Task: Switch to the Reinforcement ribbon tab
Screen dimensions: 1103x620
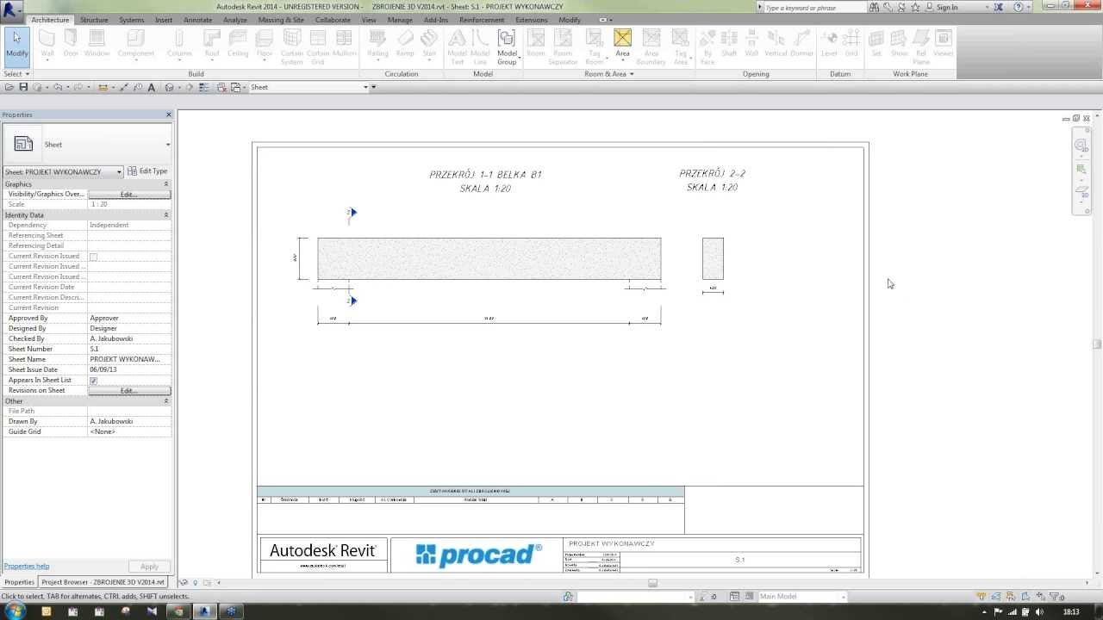Action: 483,20
